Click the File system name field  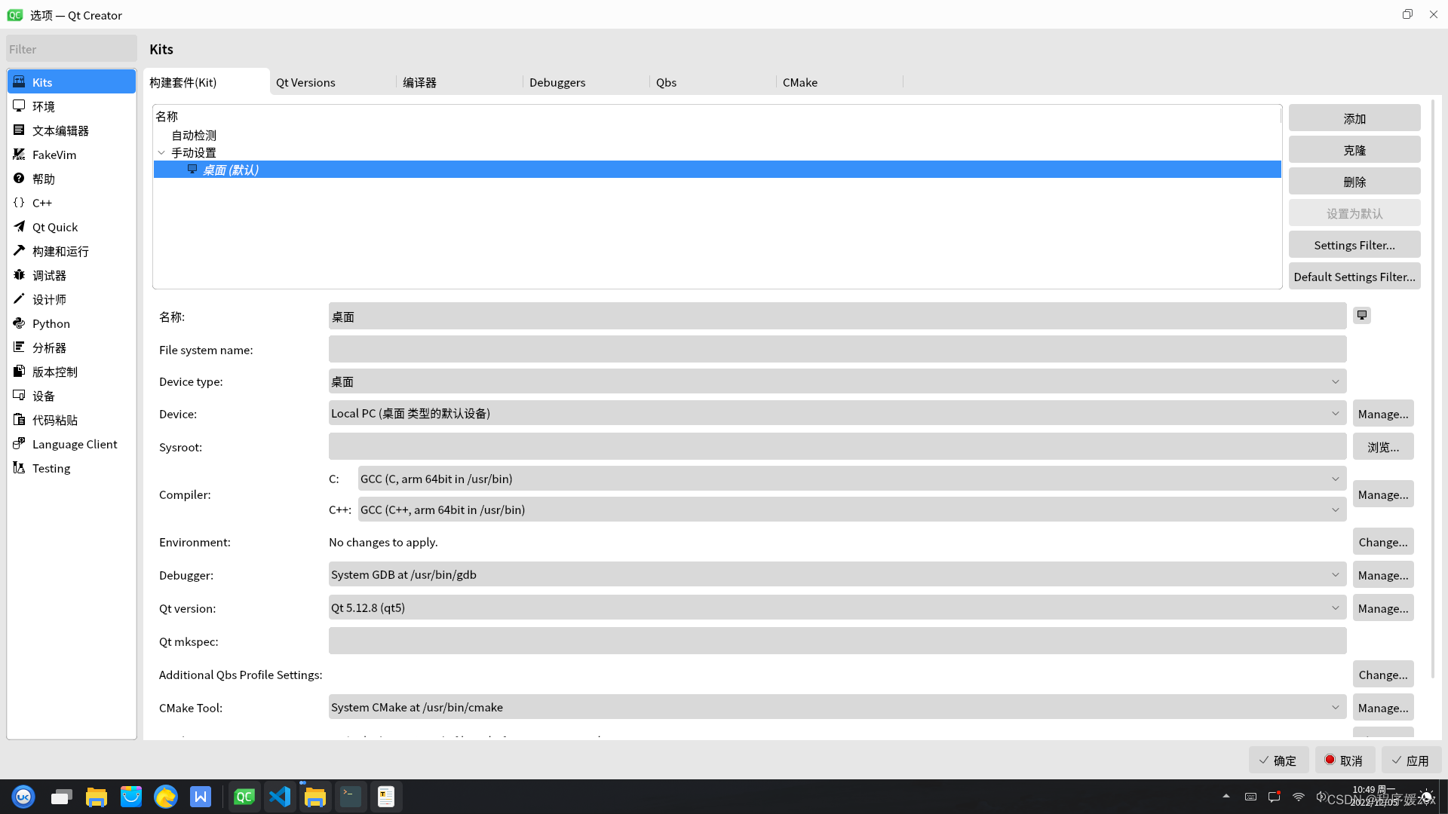tap(837, 350)
